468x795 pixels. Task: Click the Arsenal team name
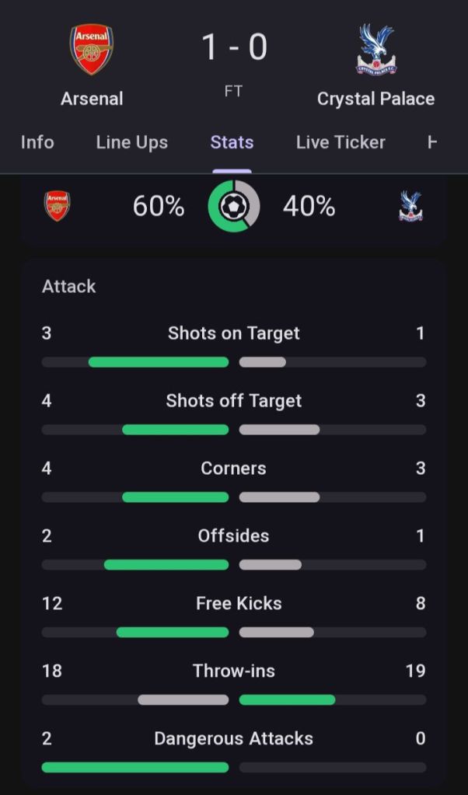tap(92, 99)
